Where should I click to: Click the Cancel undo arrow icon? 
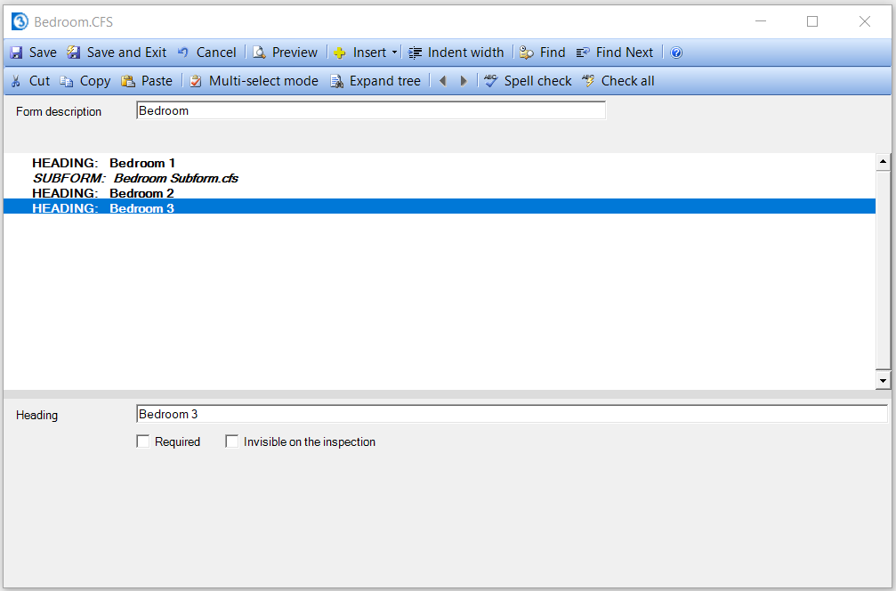coord(183,53)
